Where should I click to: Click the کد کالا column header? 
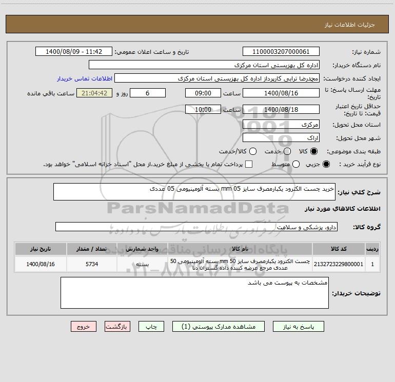pos(339,249)
